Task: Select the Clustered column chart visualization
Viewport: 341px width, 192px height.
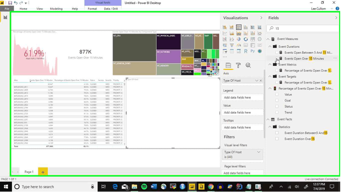Action: [246, 27]
